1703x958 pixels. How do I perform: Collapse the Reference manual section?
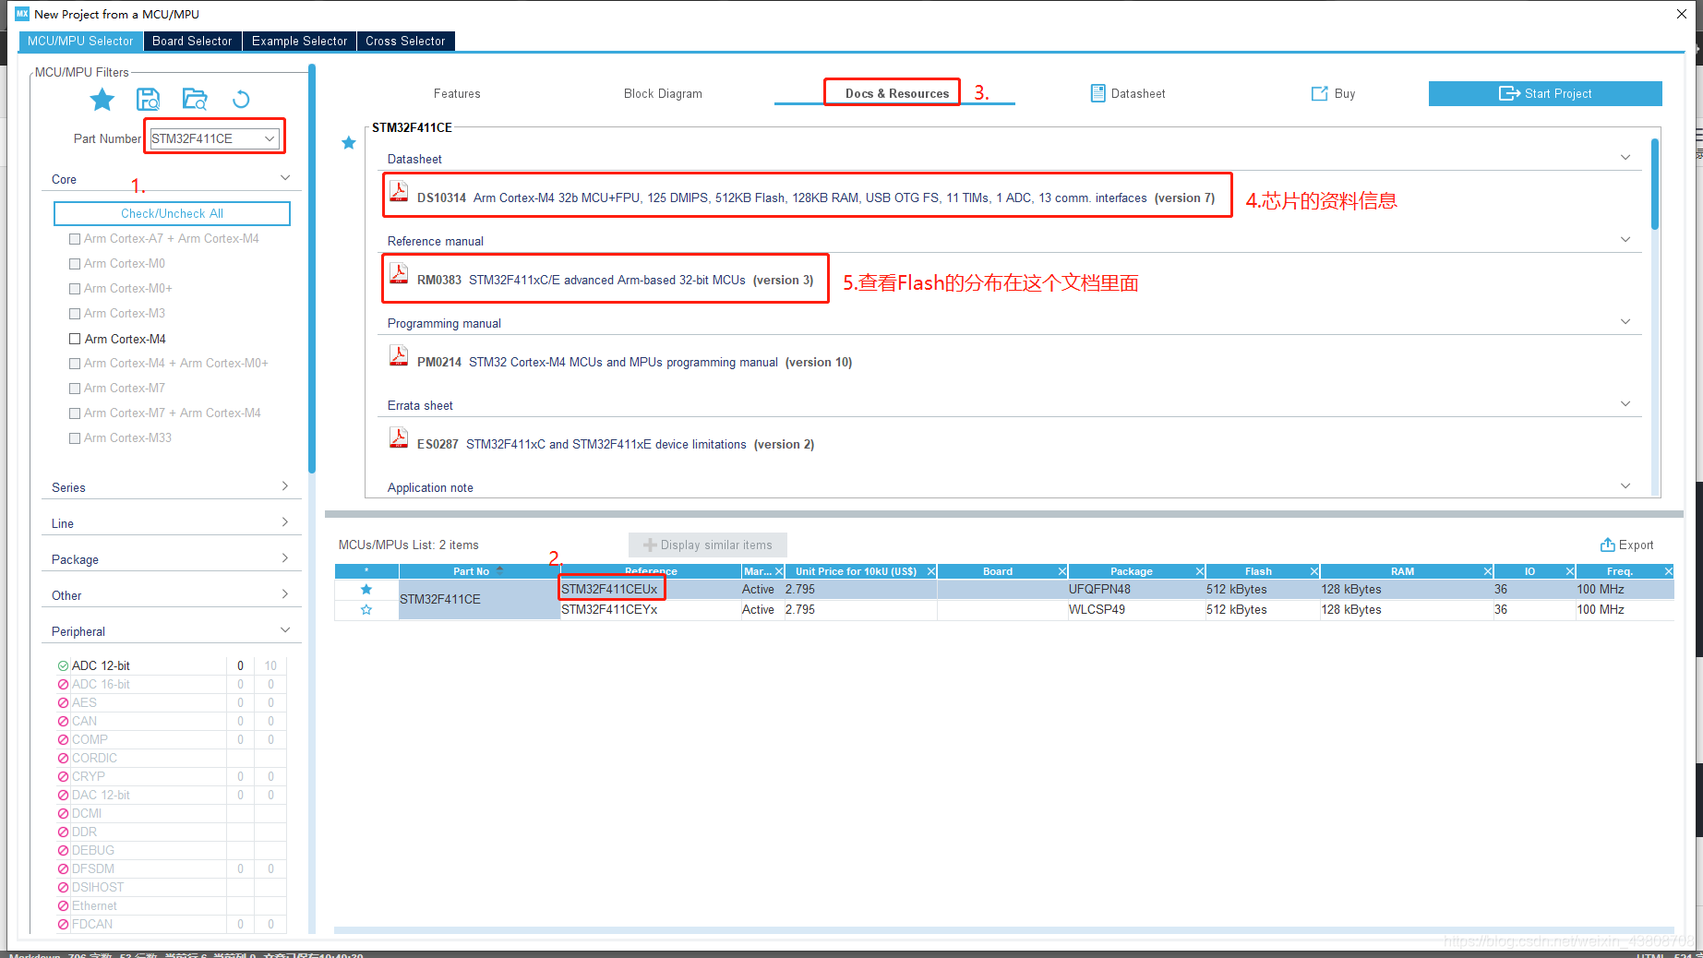(1625, 239)
